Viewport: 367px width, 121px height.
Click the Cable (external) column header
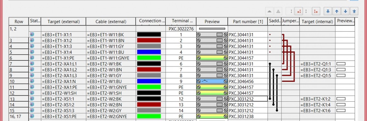click(x=111, y=22)
